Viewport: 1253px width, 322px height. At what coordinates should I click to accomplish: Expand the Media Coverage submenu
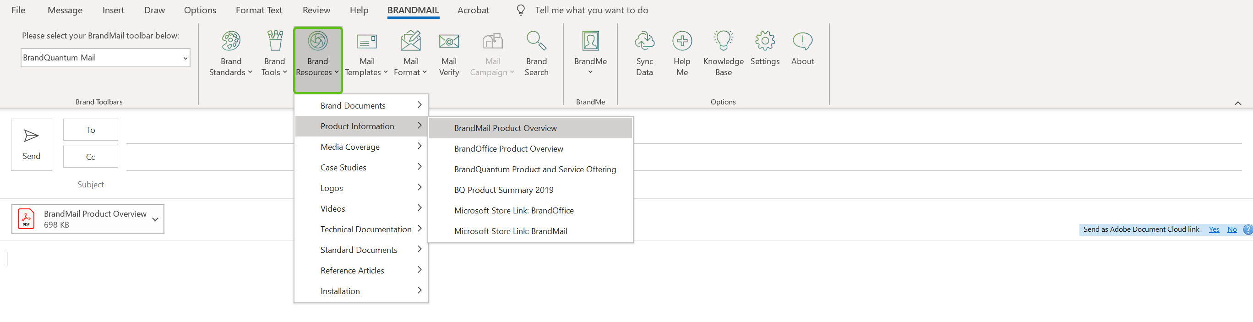361,147
